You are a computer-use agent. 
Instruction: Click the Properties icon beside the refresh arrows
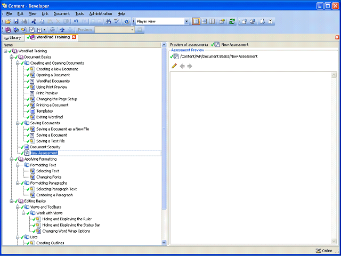click(222, 21)
